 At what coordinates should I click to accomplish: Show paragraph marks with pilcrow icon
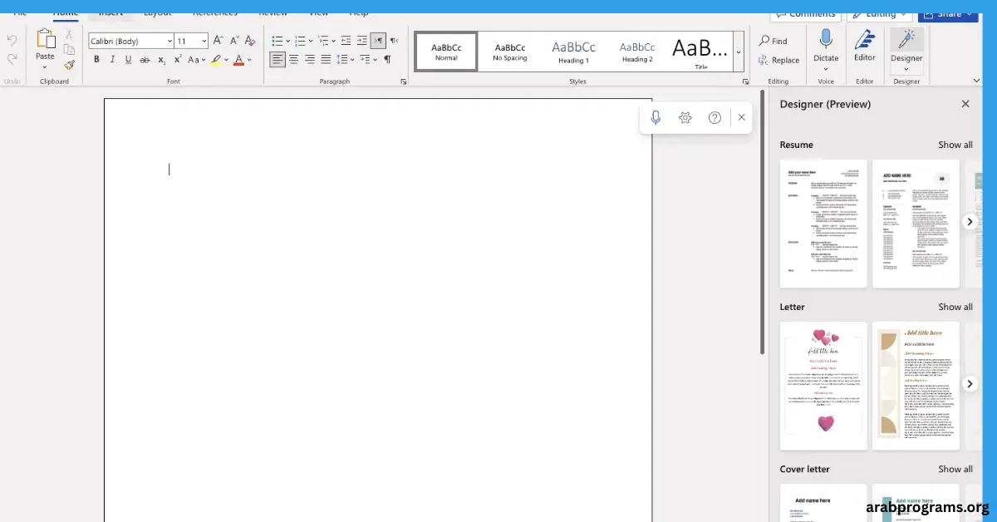point(387,59)
